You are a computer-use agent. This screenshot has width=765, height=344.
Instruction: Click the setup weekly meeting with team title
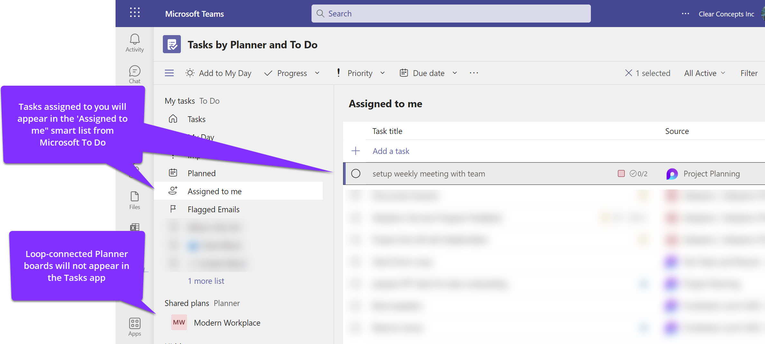click(x=429, y=174)
